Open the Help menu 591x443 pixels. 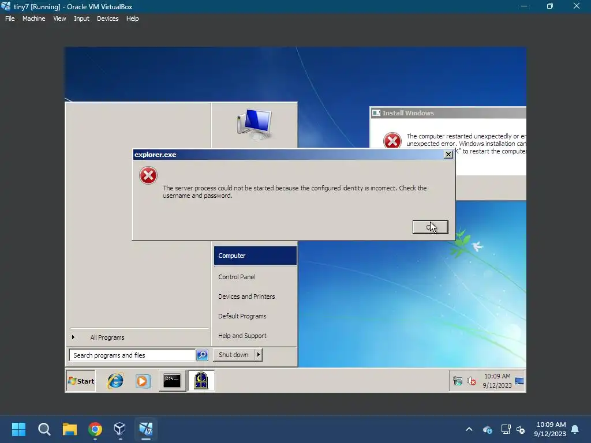tap(132, 18)
